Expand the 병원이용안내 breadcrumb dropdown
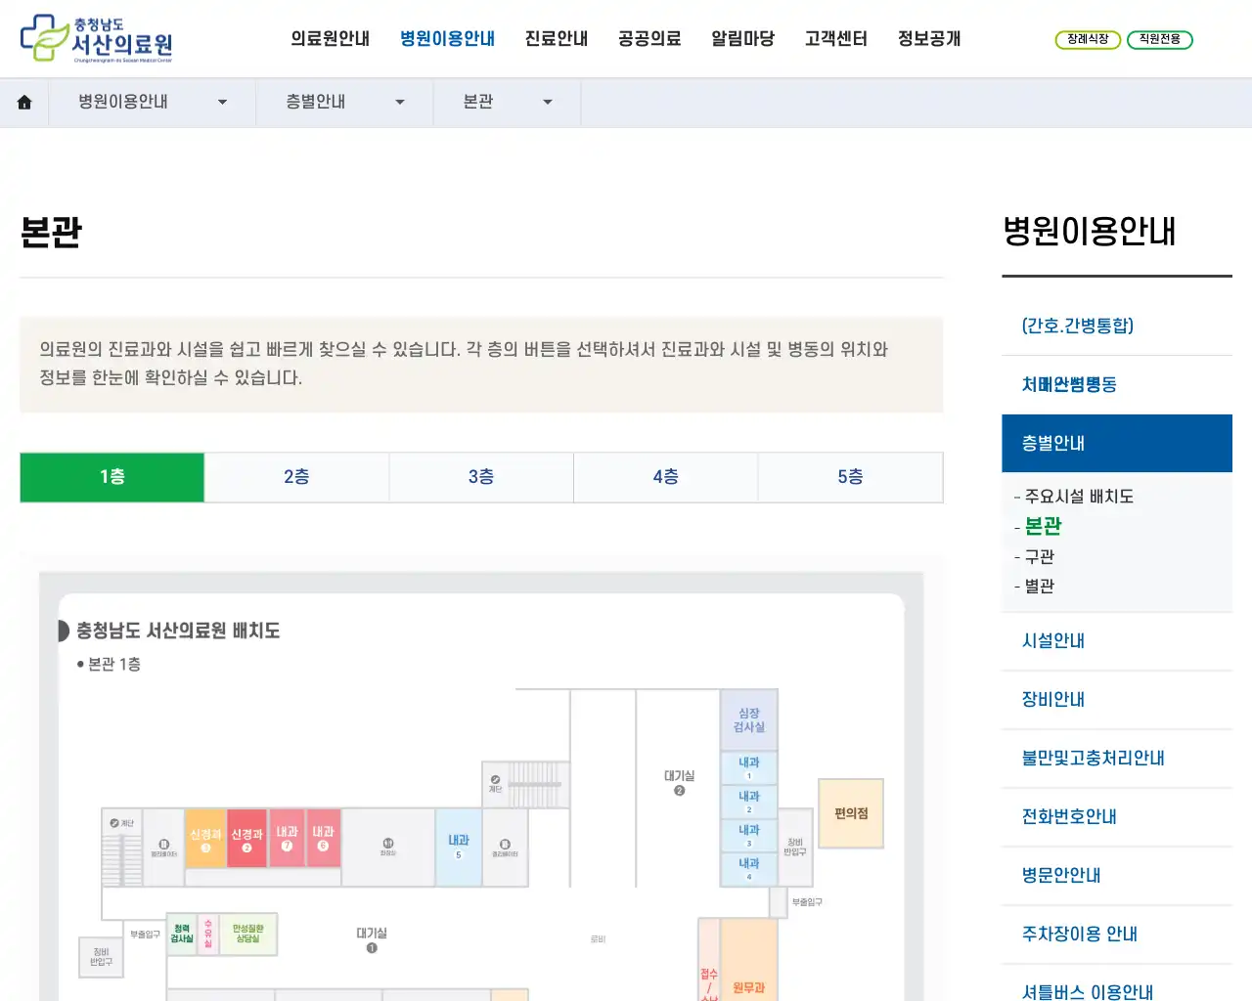The height and width of the screenshot is (1001, 1252). [x=153, y=102]
